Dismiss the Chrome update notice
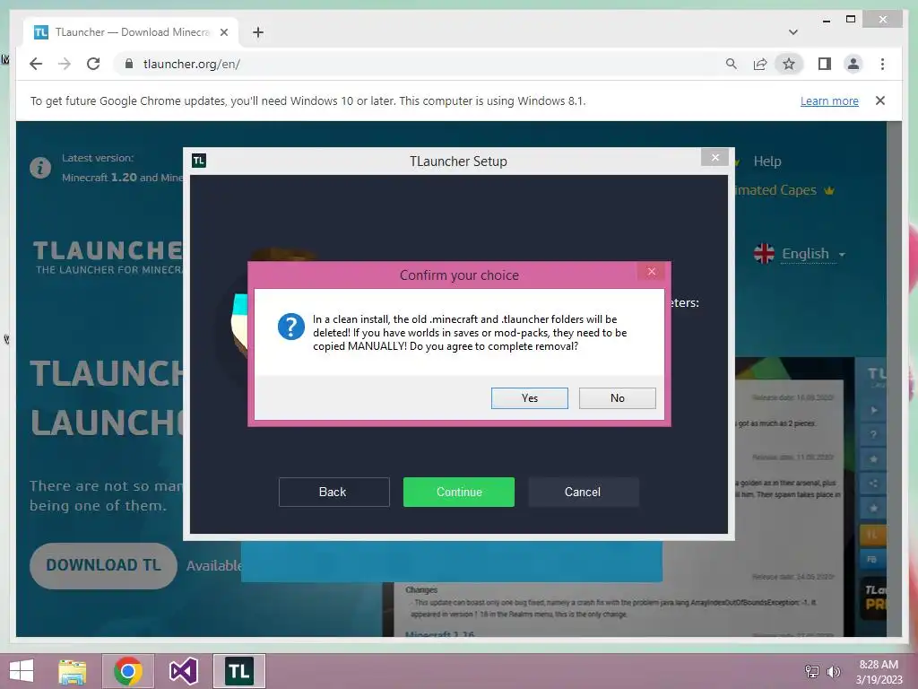Viewport: 918px width, 689px height. (x=879, y=100)
